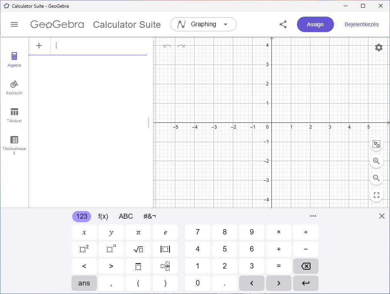Screen dimensions: 390x294
Task: Open the plus add-item menu
Action: 39,46
